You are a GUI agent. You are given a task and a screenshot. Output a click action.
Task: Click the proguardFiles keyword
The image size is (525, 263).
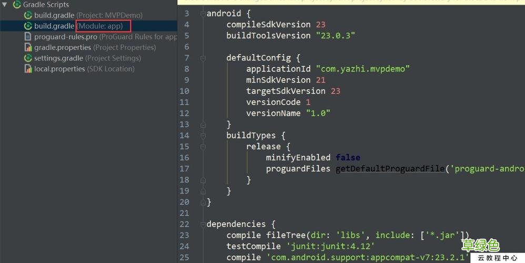click(298, 169)
